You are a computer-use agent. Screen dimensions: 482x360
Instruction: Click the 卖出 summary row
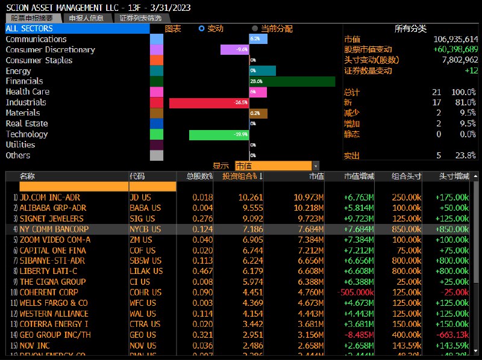point(410,155)
